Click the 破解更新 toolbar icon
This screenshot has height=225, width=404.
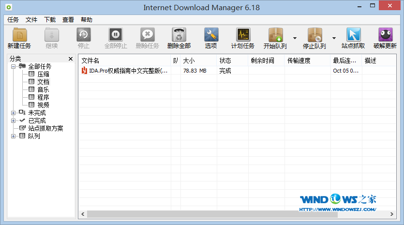tap(385, 35)
